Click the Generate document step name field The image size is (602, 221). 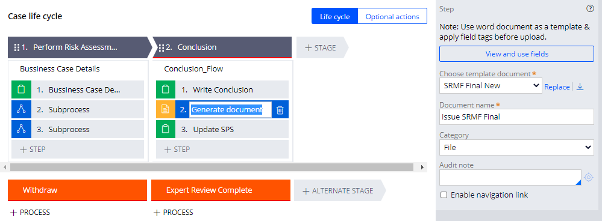point(230,110)
